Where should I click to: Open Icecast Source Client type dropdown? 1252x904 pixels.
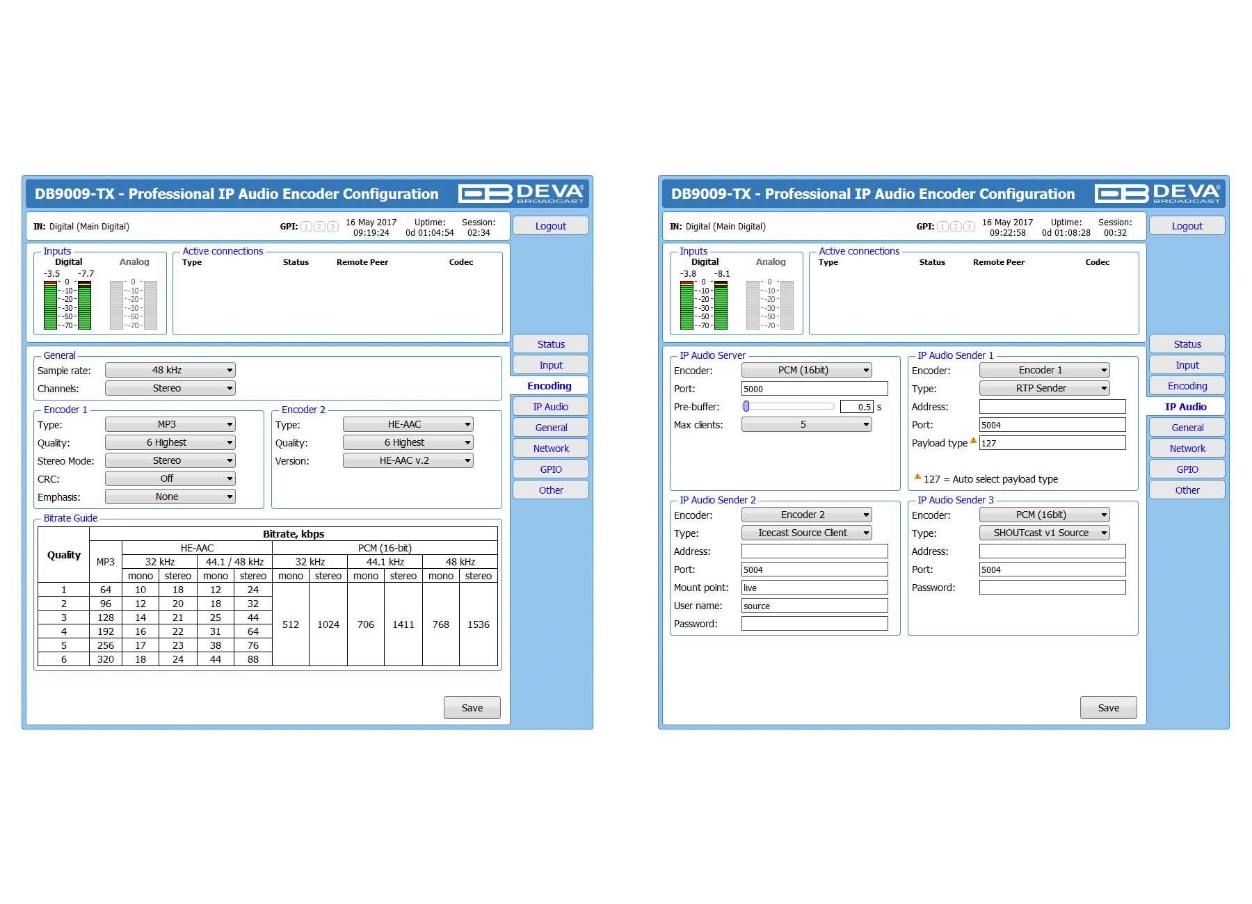[x=807, y=533]
